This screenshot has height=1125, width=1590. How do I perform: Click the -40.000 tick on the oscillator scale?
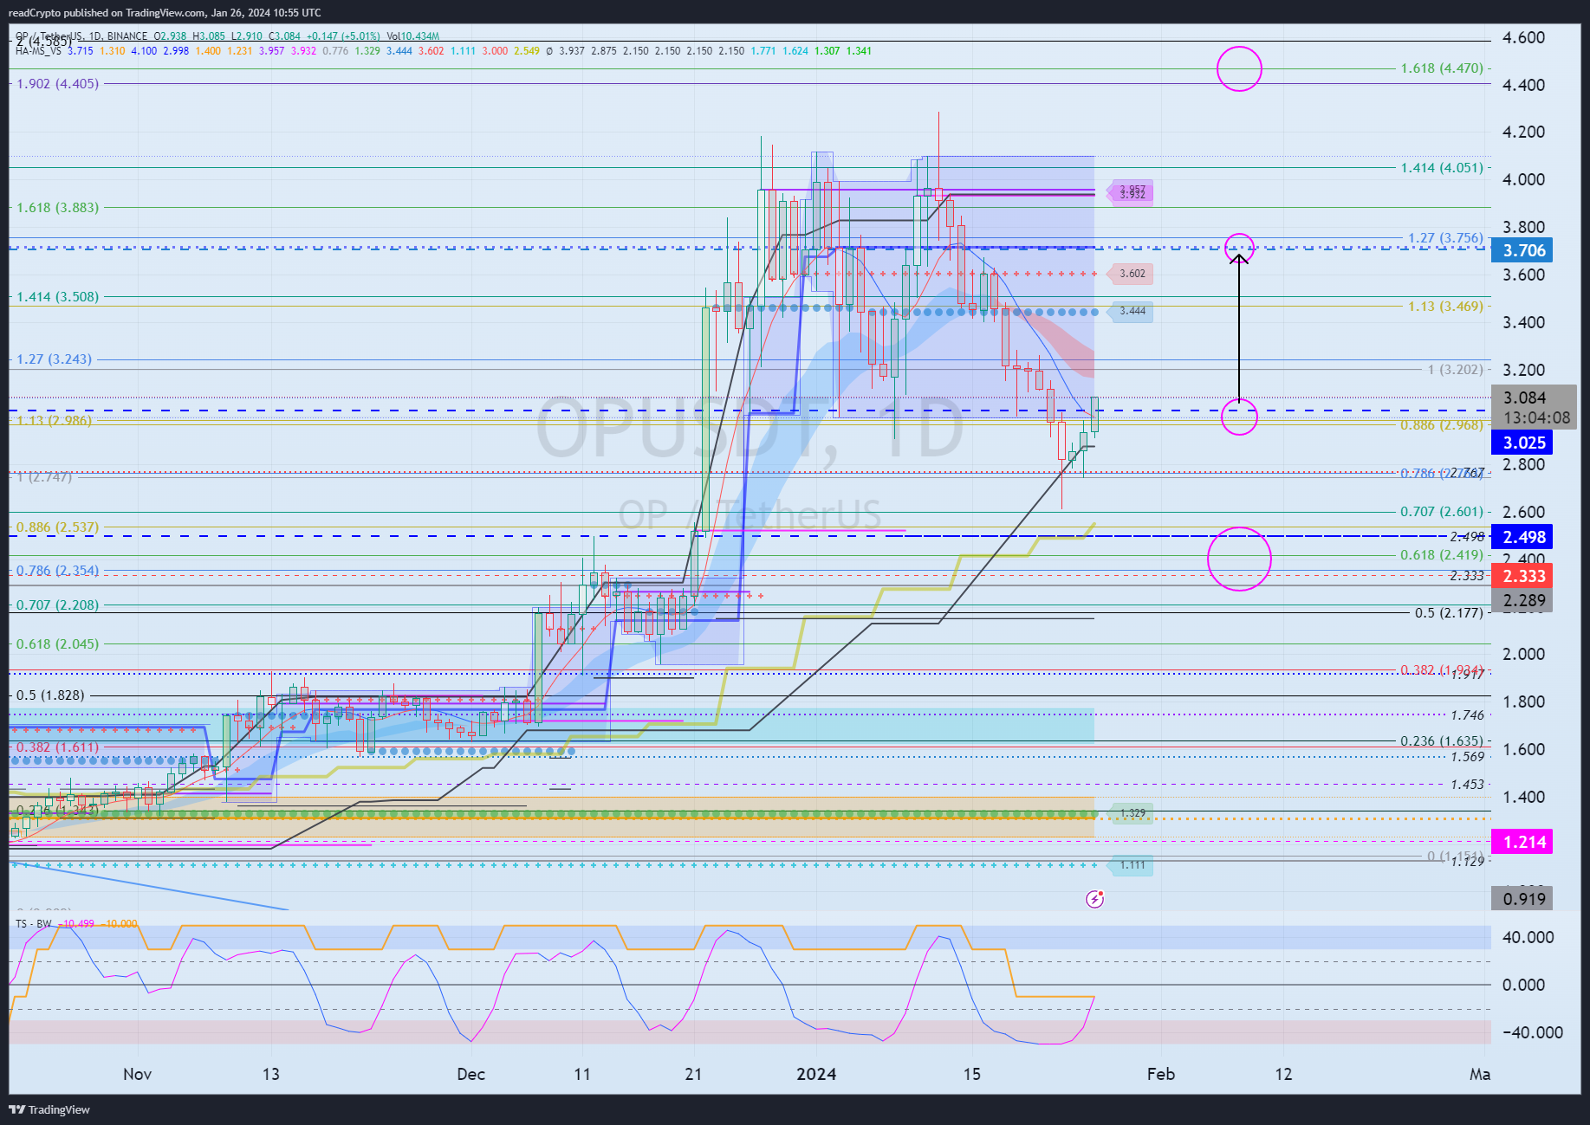[1533, 1032]
